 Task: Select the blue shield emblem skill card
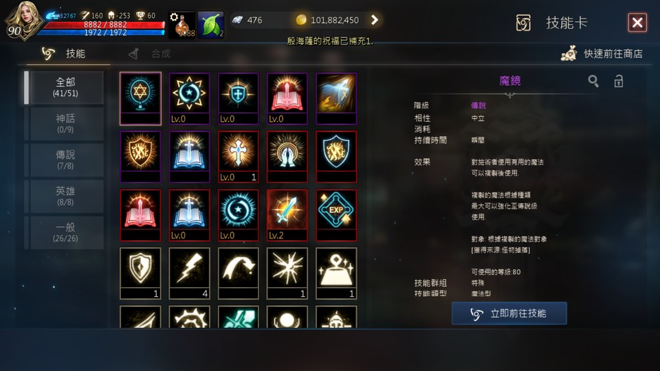tap(336, 157)
